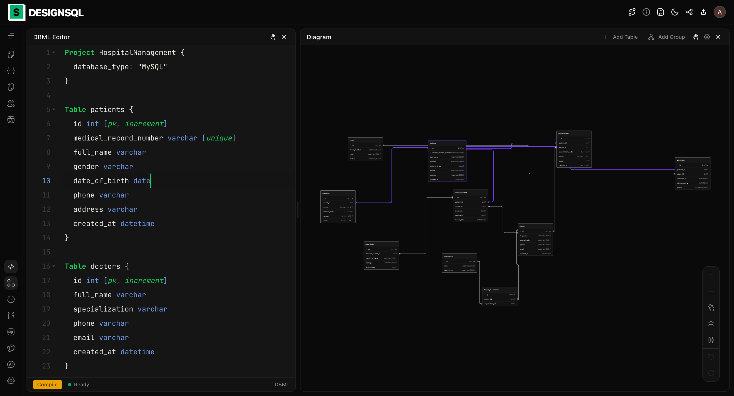Open Diagram settings gear icon
Viewport: 734px width, 396px height.
(707, 37)
